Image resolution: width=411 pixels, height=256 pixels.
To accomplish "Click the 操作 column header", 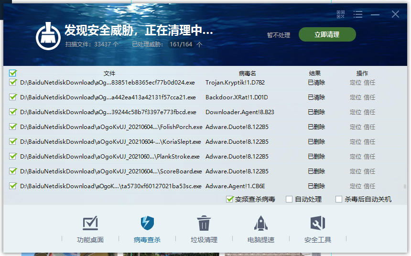I will click(x=362, y=74).
